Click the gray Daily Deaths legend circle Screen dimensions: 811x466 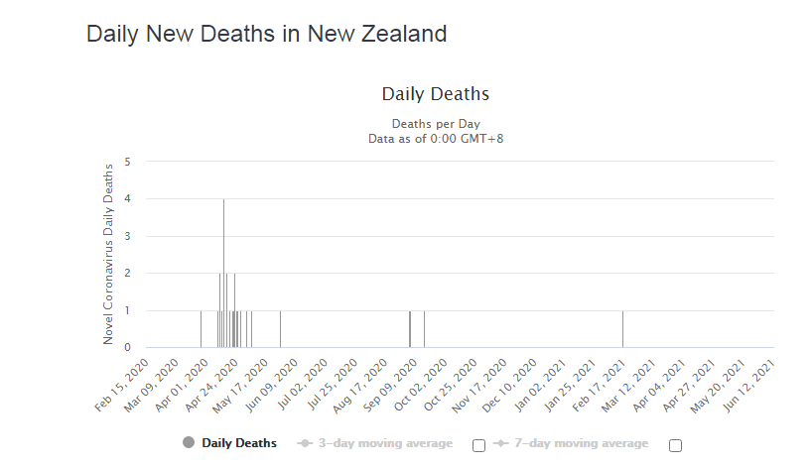tap(189, 443)
